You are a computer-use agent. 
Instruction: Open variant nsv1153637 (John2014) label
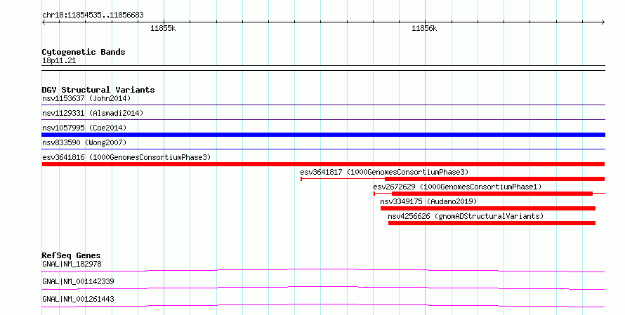86,98
